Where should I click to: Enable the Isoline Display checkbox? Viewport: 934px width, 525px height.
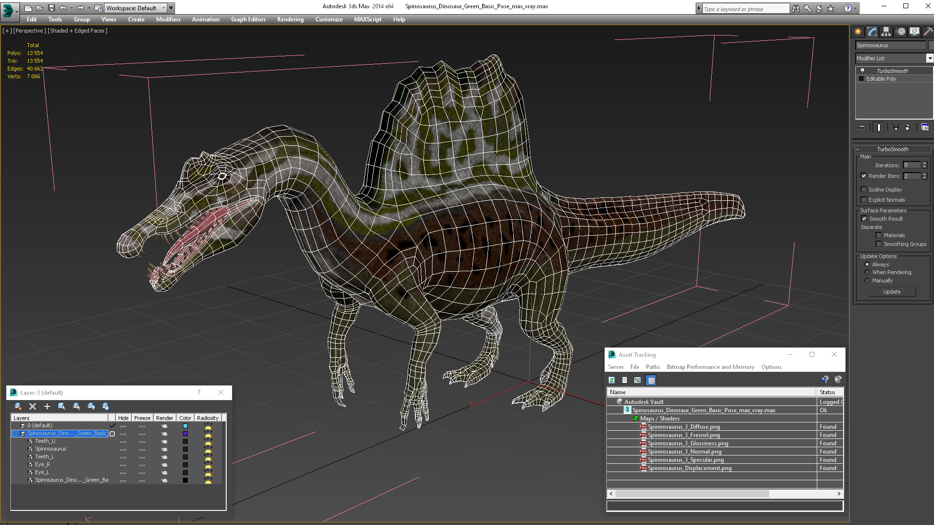[x=864, y=190]
